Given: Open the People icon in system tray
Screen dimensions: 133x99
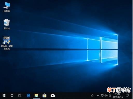Looking at the screenshot, I should [x=92, y=95].
